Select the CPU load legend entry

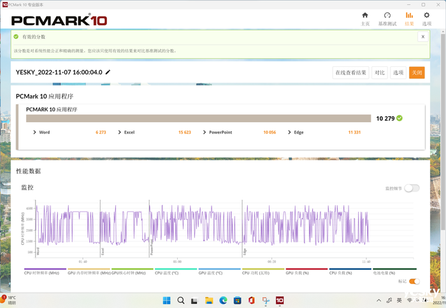(x=350, y=271)
